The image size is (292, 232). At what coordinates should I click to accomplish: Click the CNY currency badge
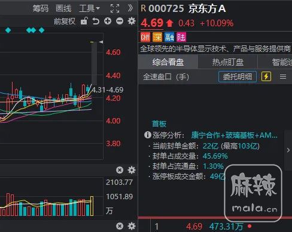(x=145, y=37)
